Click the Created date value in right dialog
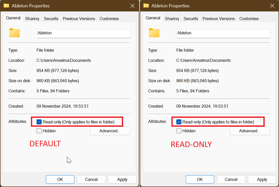279x187 pixels. click(x=202, y=106)
